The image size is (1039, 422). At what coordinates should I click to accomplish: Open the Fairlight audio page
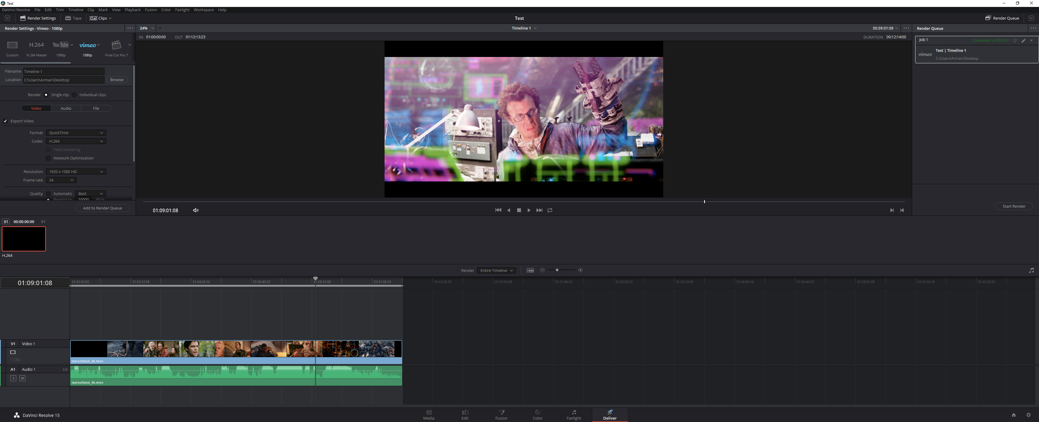point(574,414)
